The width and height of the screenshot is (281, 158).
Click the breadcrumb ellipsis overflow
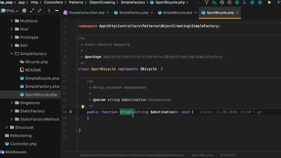(x=198, y=3)
